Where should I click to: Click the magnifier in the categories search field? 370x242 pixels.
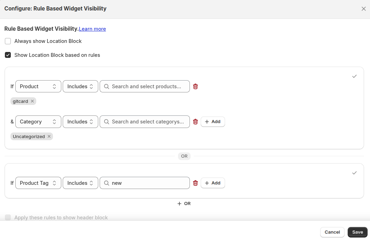pos(106,121)
